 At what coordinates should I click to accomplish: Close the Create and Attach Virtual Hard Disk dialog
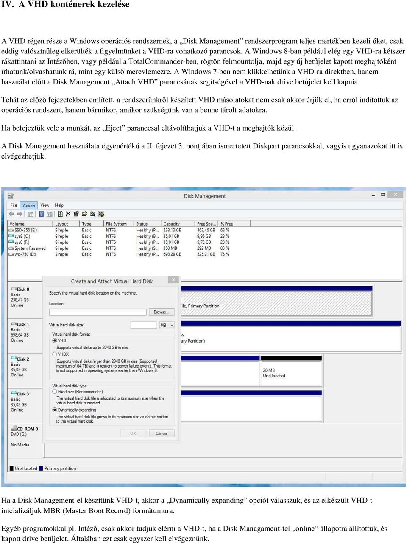[x=173, y=280]
